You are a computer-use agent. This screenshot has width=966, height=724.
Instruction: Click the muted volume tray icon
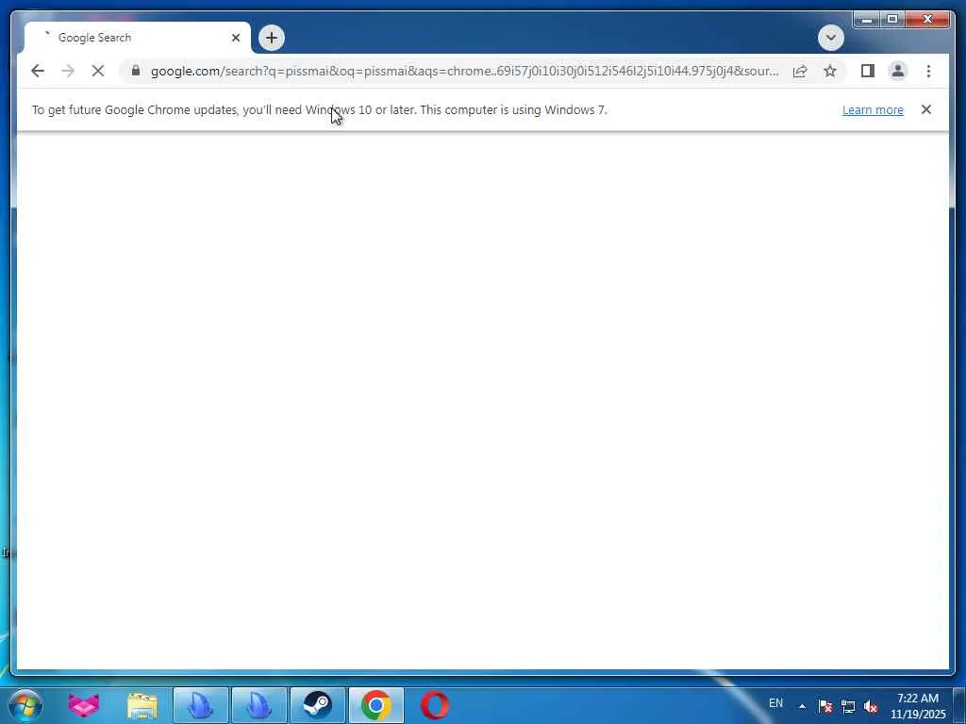[871, 706]
